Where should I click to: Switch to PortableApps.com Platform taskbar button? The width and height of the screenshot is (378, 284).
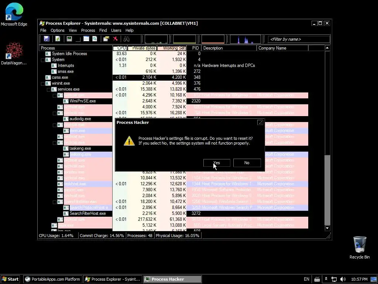[53, 279]
